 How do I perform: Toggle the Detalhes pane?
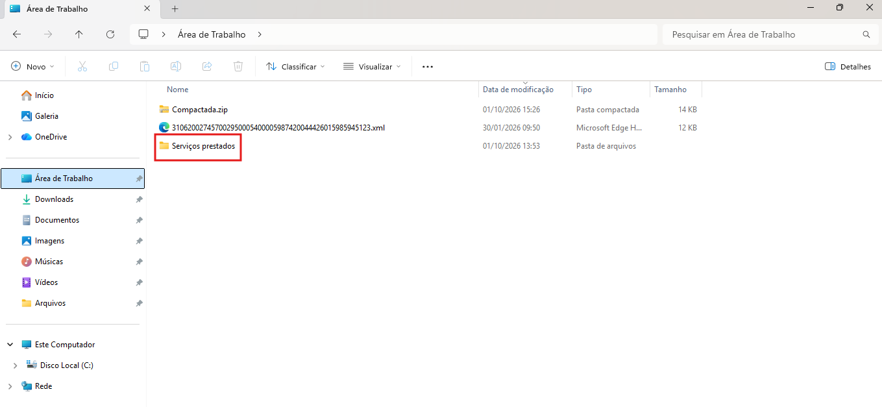[x=848, y=66]
